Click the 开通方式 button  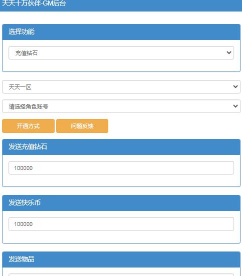click(28, 126)
